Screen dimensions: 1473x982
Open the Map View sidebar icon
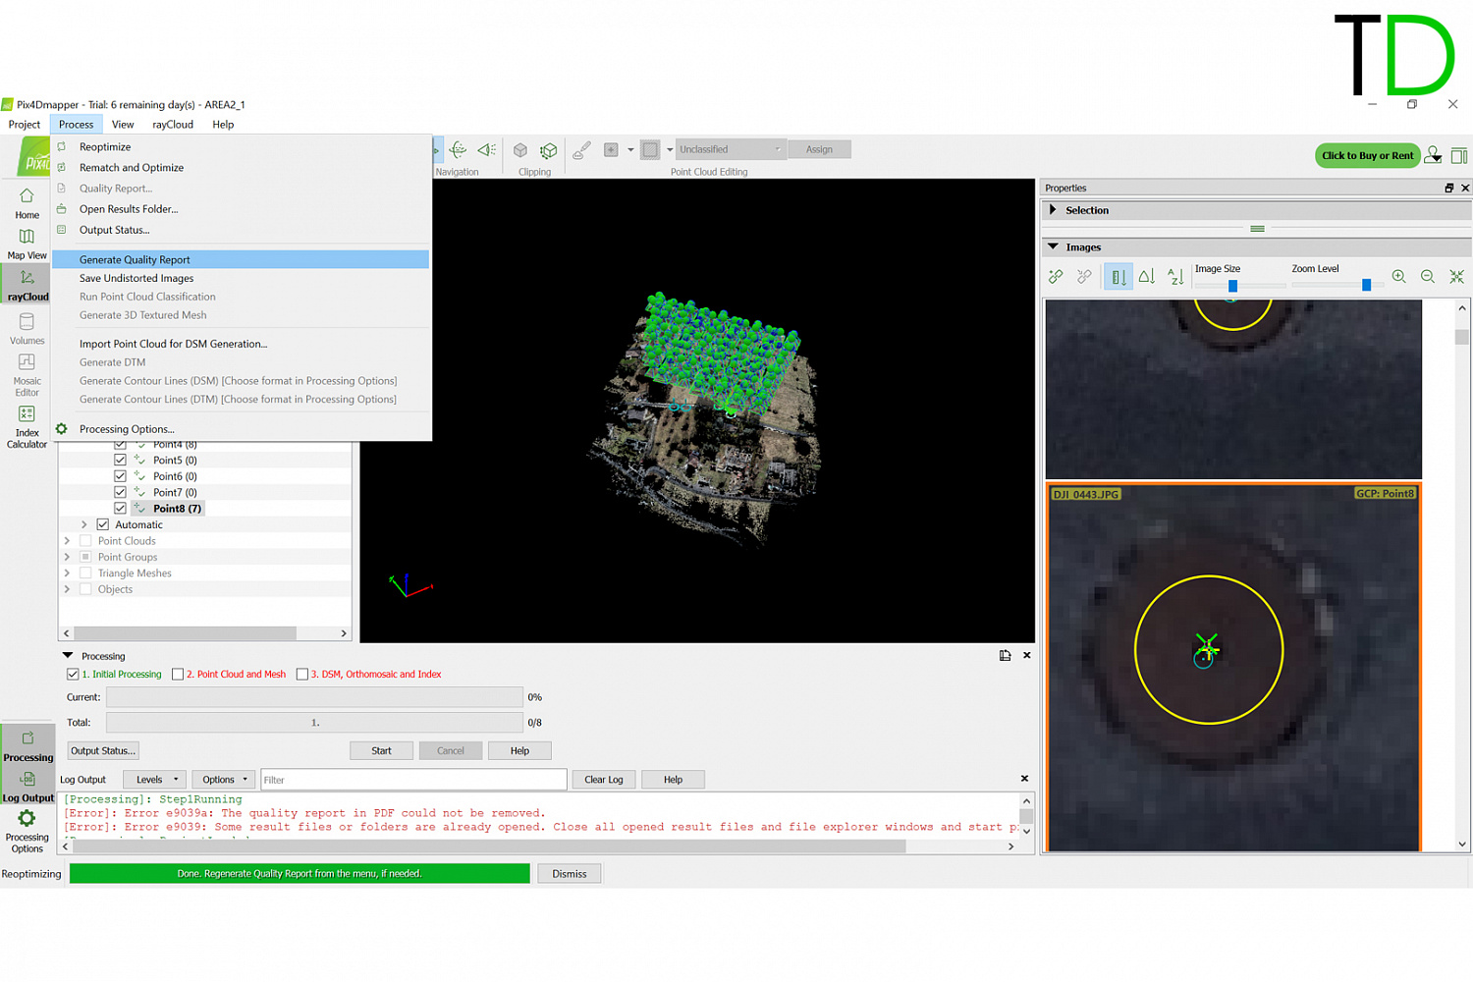[x=27, y=238]
